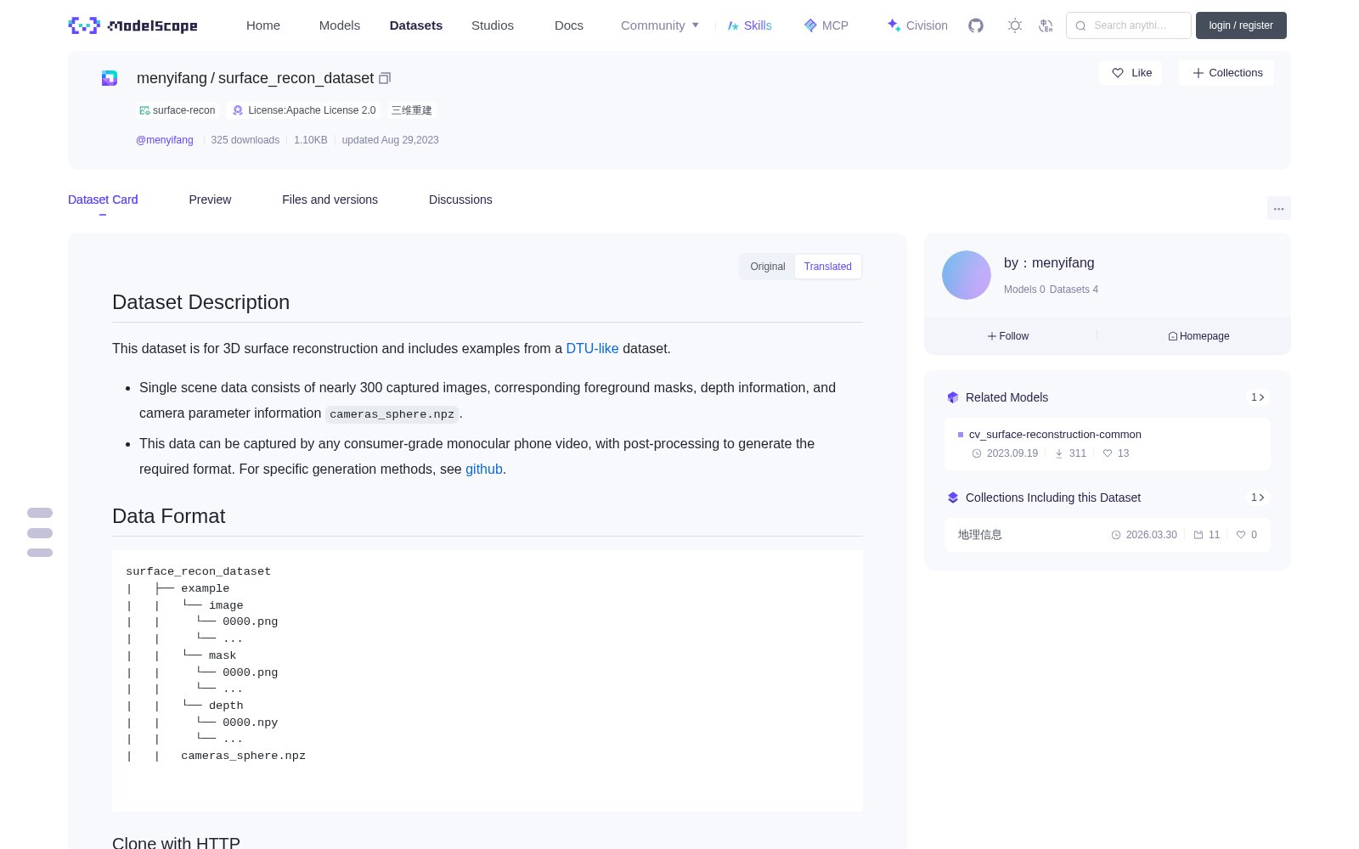Open the Datasets menu item

[x=416, y=25]
